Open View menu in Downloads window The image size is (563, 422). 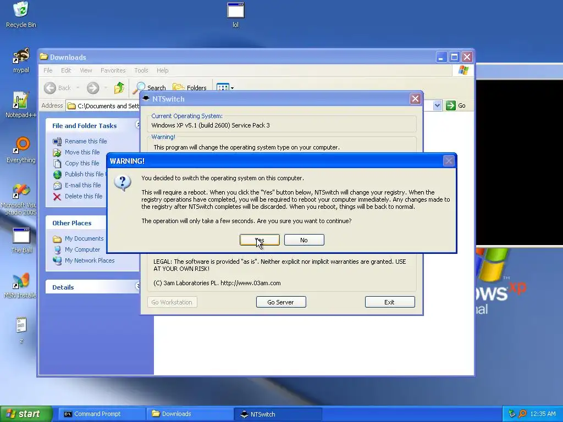click(x=86, y=70)
